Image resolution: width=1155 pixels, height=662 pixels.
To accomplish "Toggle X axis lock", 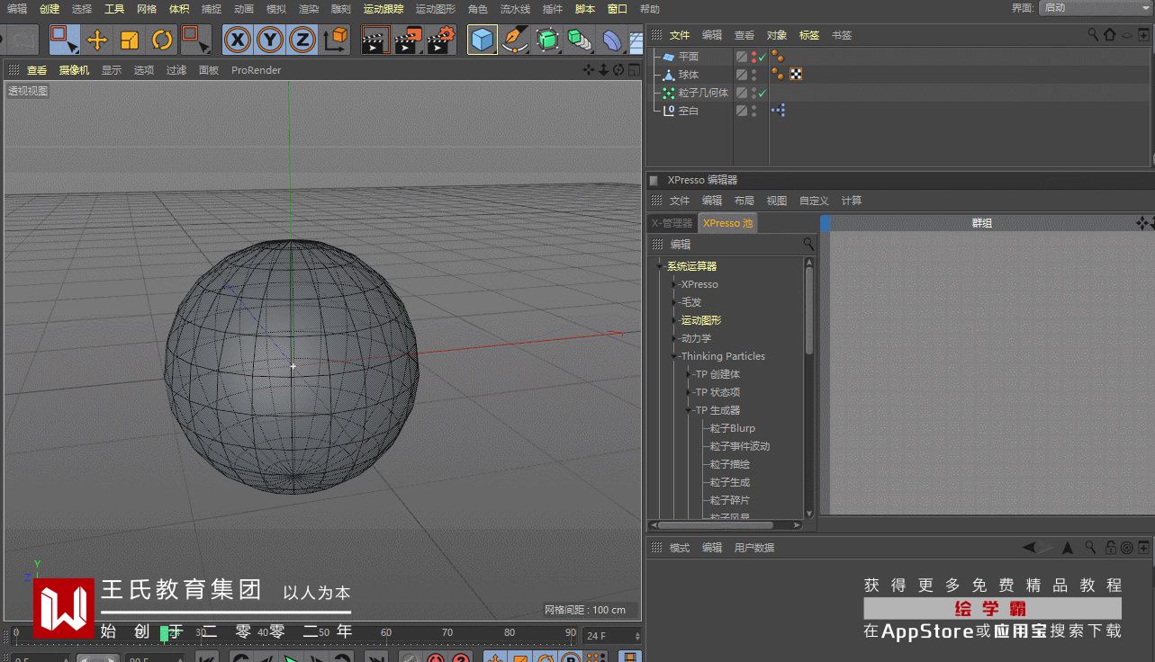I will point(238,40).
